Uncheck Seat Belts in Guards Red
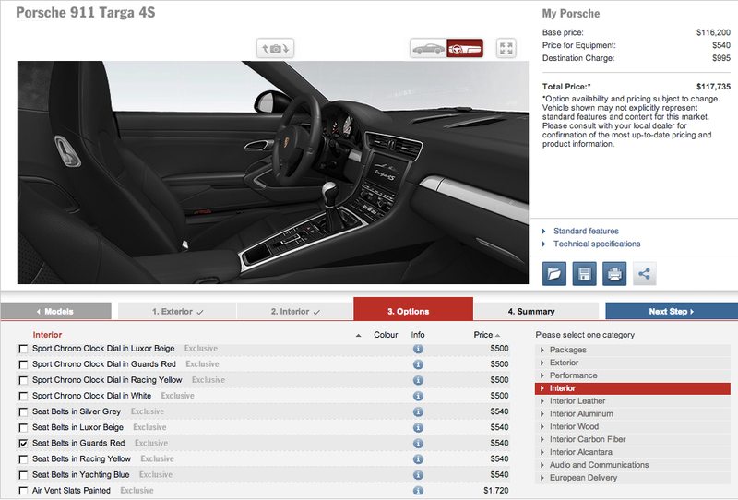The width and height of the screenshot is (738, 500). click(x=23, y=444)
